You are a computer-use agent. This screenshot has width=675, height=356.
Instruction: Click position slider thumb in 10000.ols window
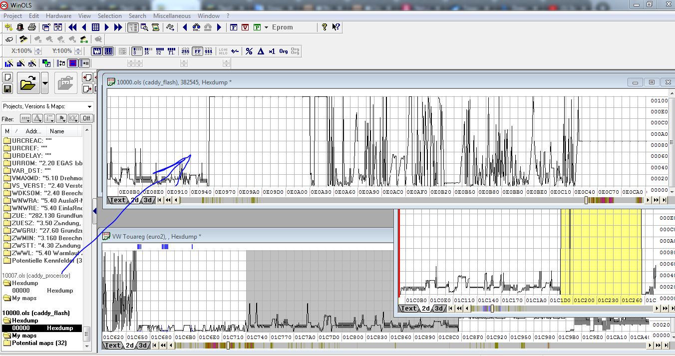(x=587, y=200)
